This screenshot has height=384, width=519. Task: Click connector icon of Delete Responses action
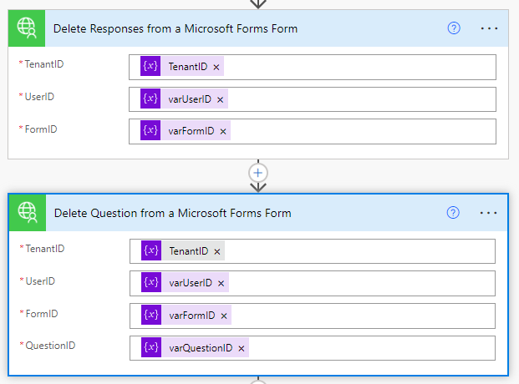point(27,28)
